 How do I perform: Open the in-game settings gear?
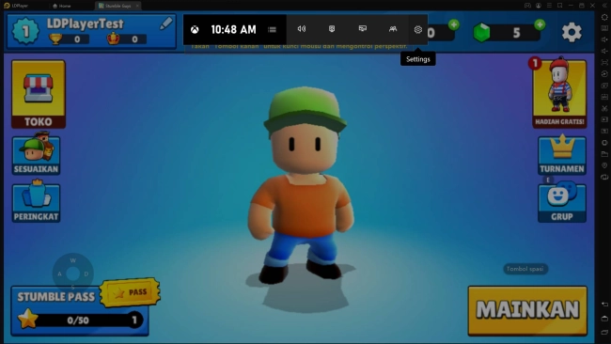point(572,32)
